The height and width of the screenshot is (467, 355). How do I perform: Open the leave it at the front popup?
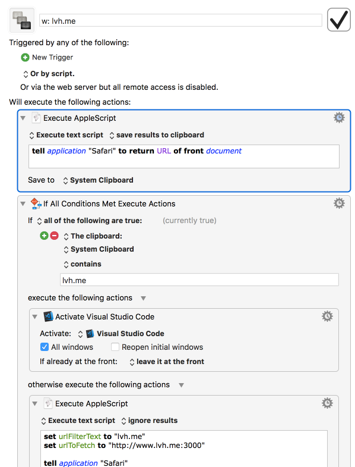(167, 362)
